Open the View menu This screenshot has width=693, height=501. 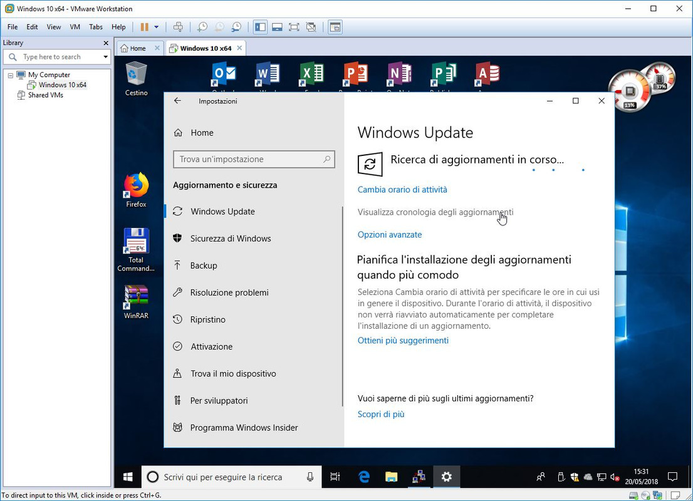pos(53,27)
